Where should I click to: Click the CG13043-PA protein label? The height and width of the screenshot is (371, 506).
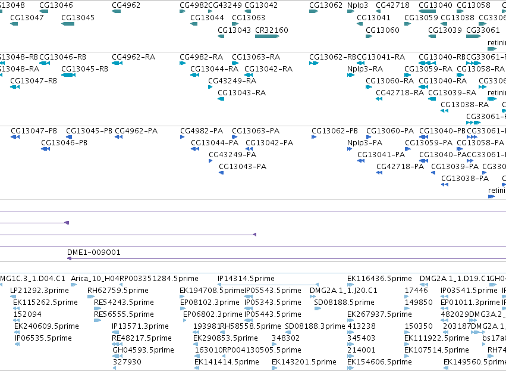coord(243,167)
